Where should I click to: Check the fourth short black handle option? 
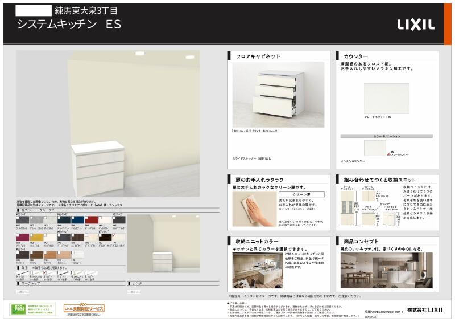coord(59,272)
